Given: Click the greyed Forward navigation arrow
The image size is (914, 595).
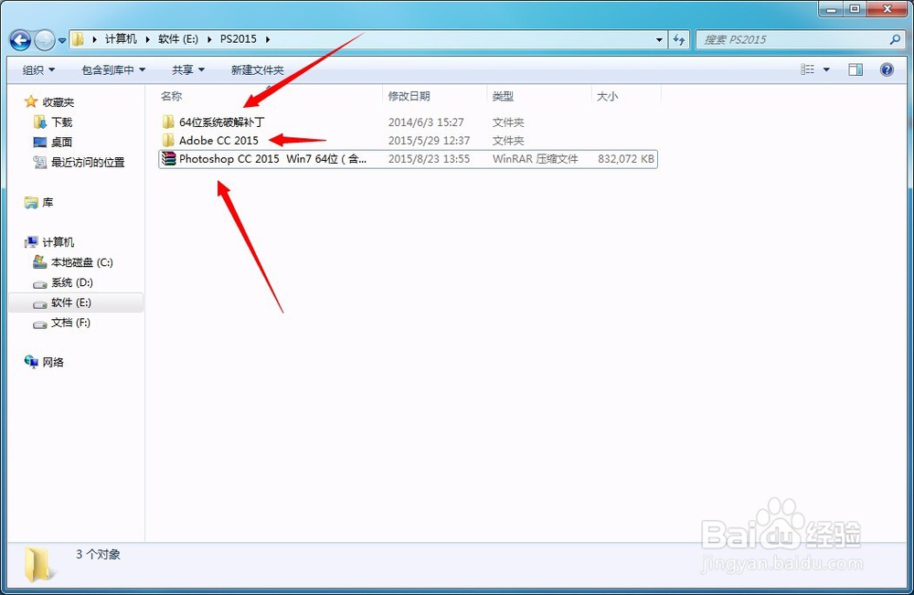Looking at the screenshot, I should point(44,40).
